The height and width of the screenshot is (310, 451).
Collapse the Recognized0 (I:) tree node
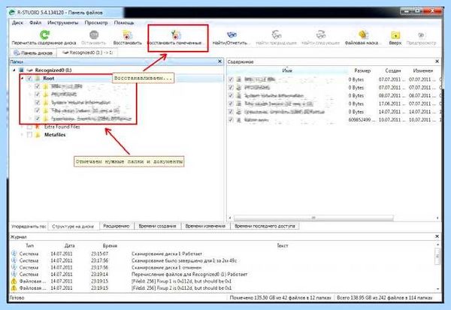[14, 70]
